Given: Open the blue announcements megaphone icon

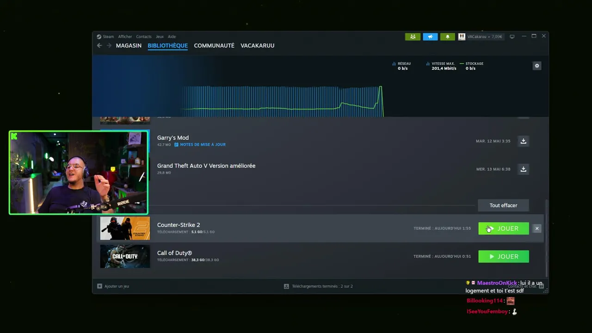Looking at the screenshot, I should pos(430,37).
